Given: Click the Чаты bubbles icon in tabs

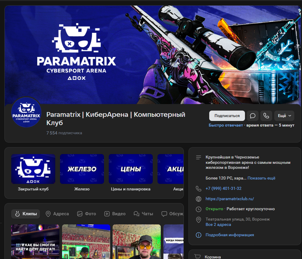Looking at the screenshot, I should coord(136,214).
